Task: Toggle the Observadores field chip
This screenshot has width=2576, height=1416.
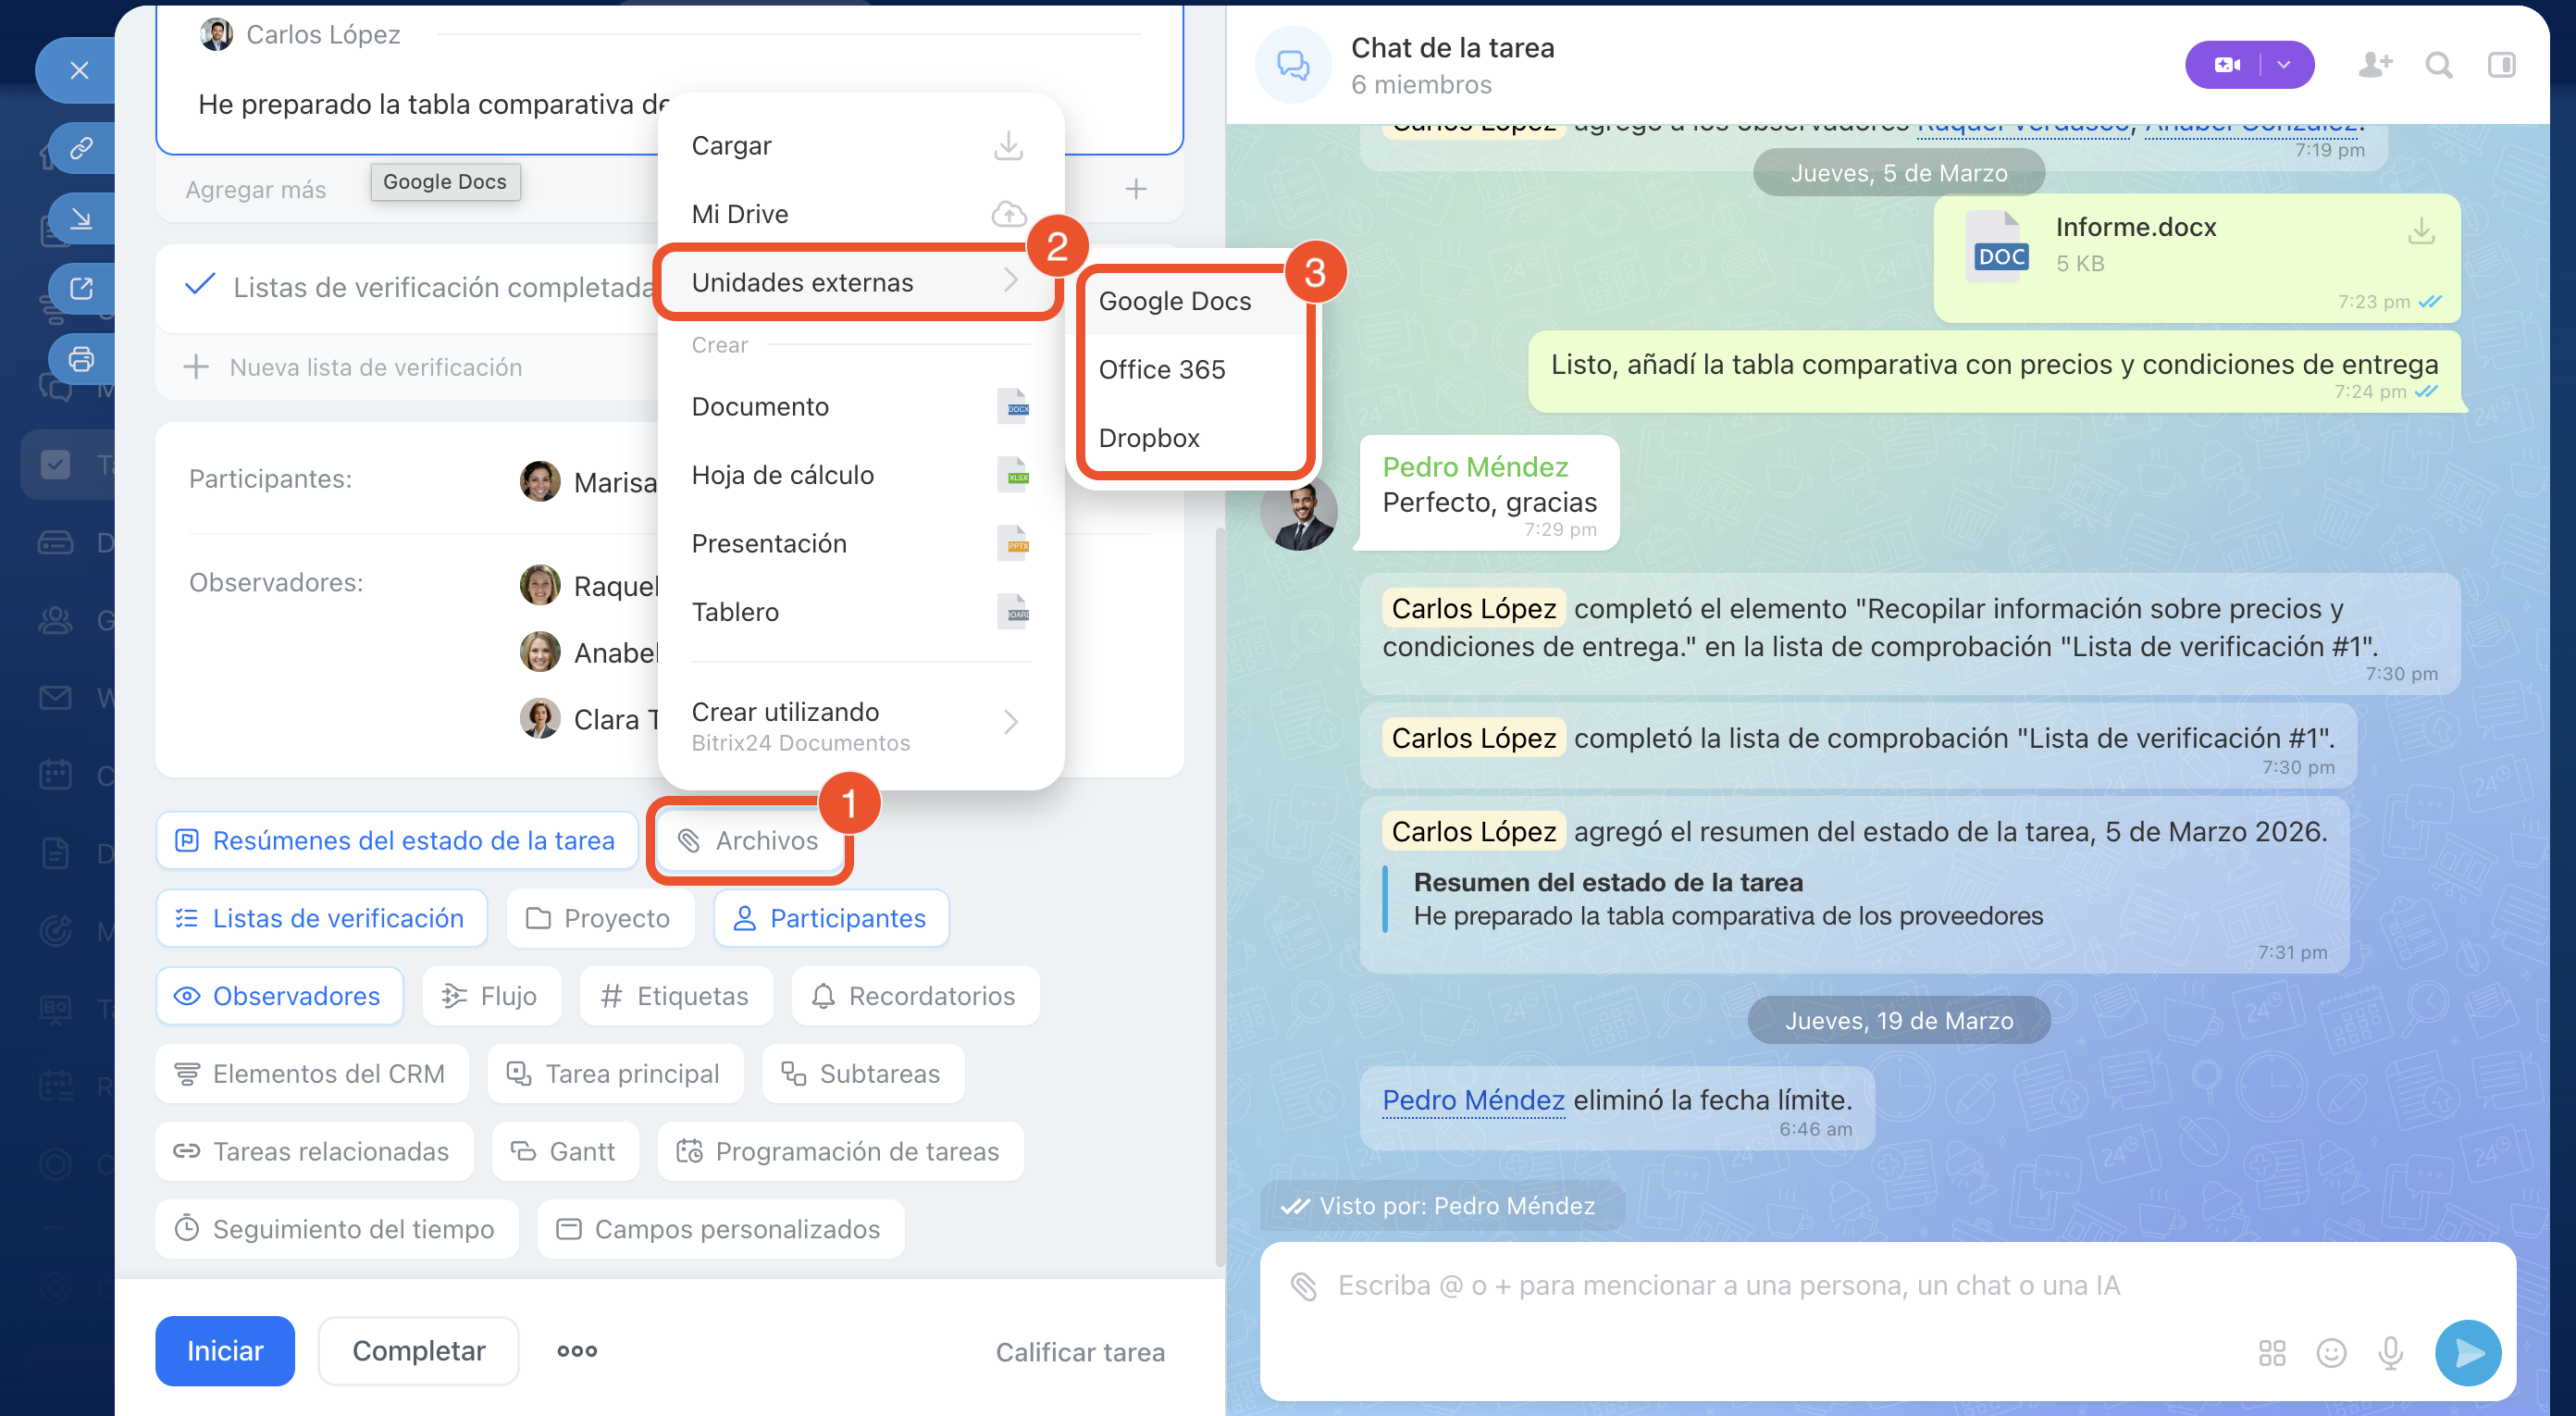Action: point(279,996)
